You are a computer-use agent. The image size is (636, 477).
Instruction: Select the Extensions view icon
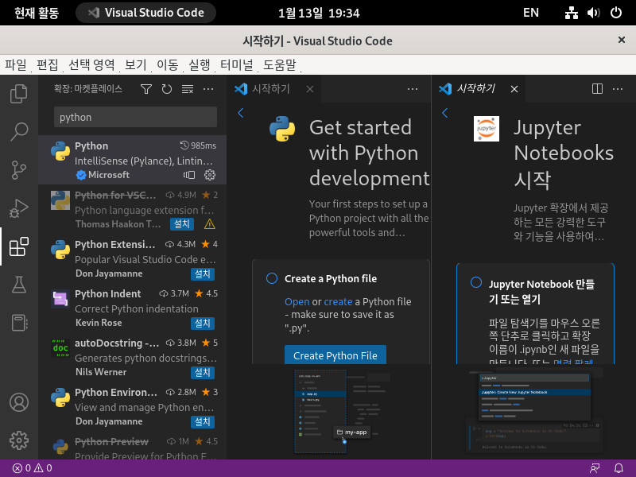(18, 246)
